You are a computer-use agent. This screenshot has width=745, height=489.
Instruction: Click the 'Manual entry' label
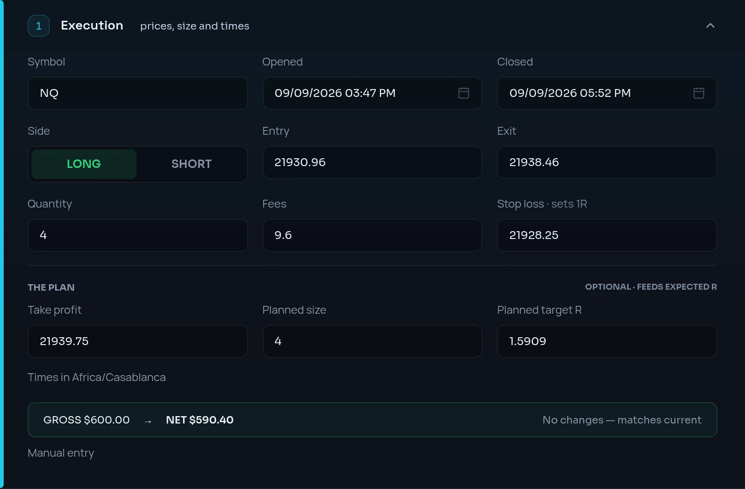61,453
